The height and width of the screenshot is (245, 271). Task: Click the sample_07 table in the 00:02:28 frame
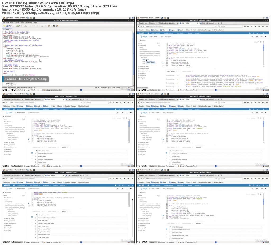pos(8,225)
